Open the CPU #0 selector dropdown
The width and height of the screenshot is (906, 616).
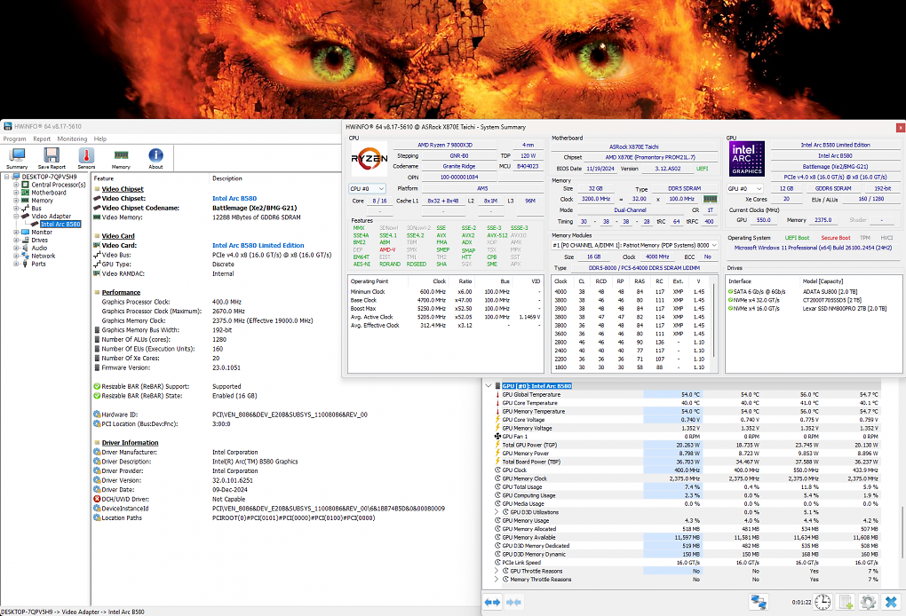[x=367, y=189]
